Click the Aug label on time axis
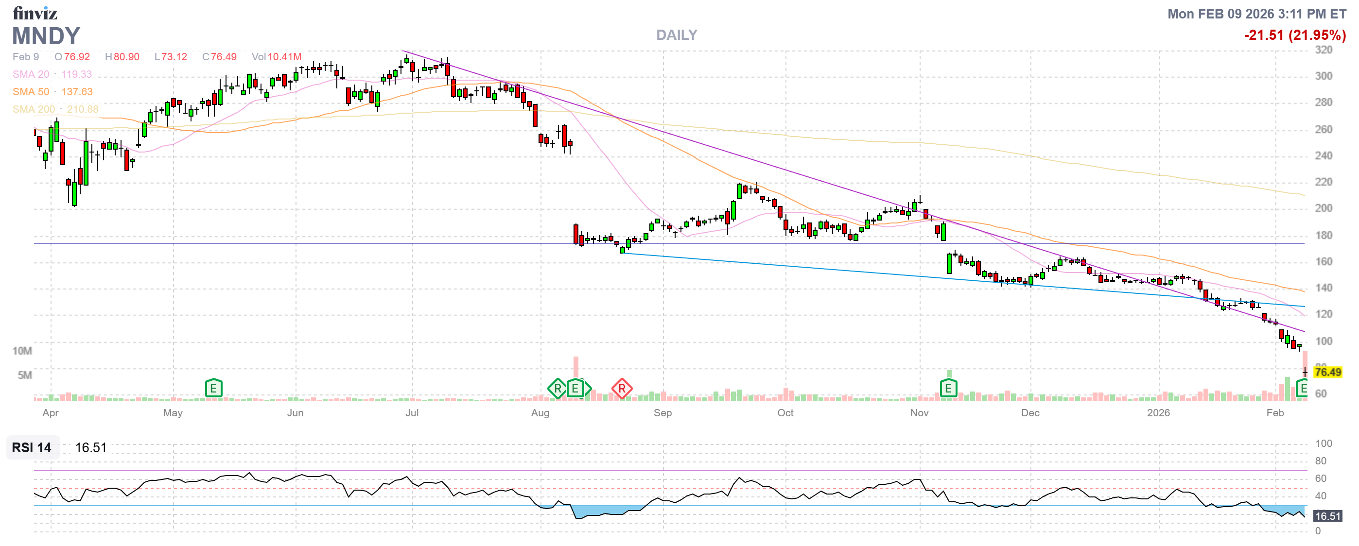This screenshot has height=546, width=1359. coord(540,413)
